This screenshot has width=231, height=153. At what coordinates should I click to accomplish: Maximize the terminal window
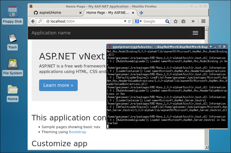pyautogui.click(x=220, y=47)
